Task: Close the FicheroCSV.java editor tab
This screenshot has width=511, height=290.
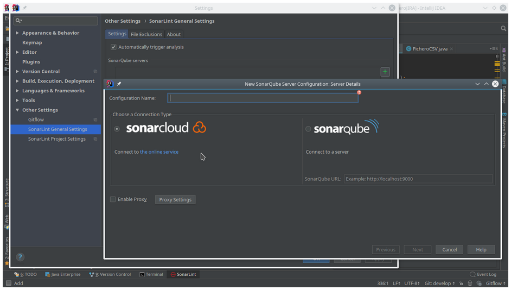Action: [451, 49]
